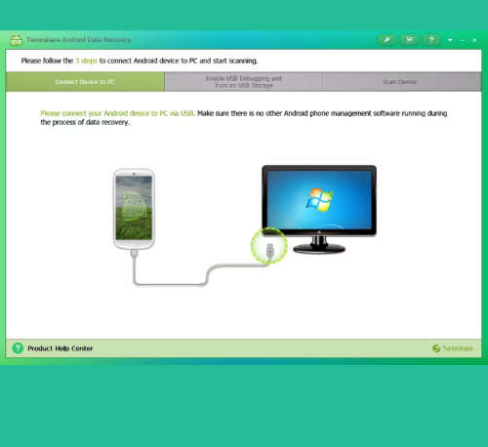The width and height of the screenshot is (488, 447).
Task: Click the green help circle icon in footer
Action: click(18, 348)
